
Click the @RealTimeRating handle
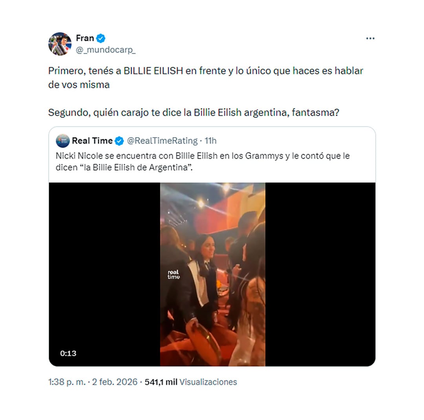tap(162, 141)
